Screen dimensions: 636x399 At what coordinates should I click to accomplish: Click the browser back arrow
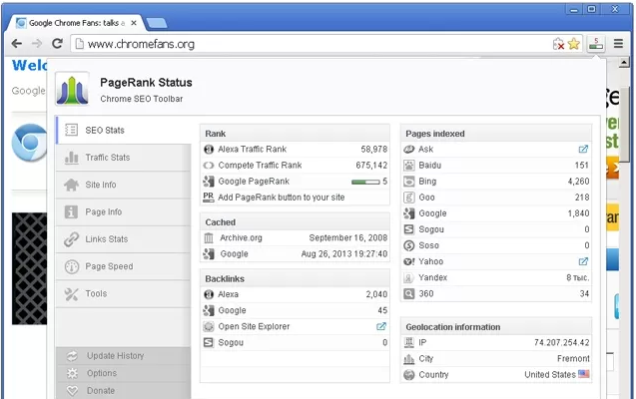coord(17,43)
